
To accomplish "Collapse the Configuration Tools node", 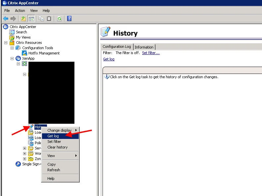I will pyautogui.click(x=12, y=48).
